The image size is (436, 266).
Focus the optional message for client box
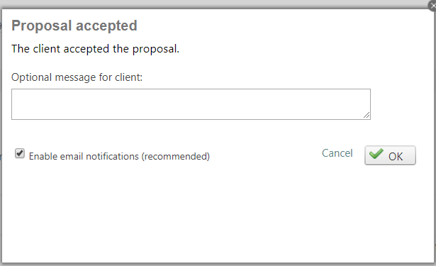pyautogui.click(x=191, y=104)
